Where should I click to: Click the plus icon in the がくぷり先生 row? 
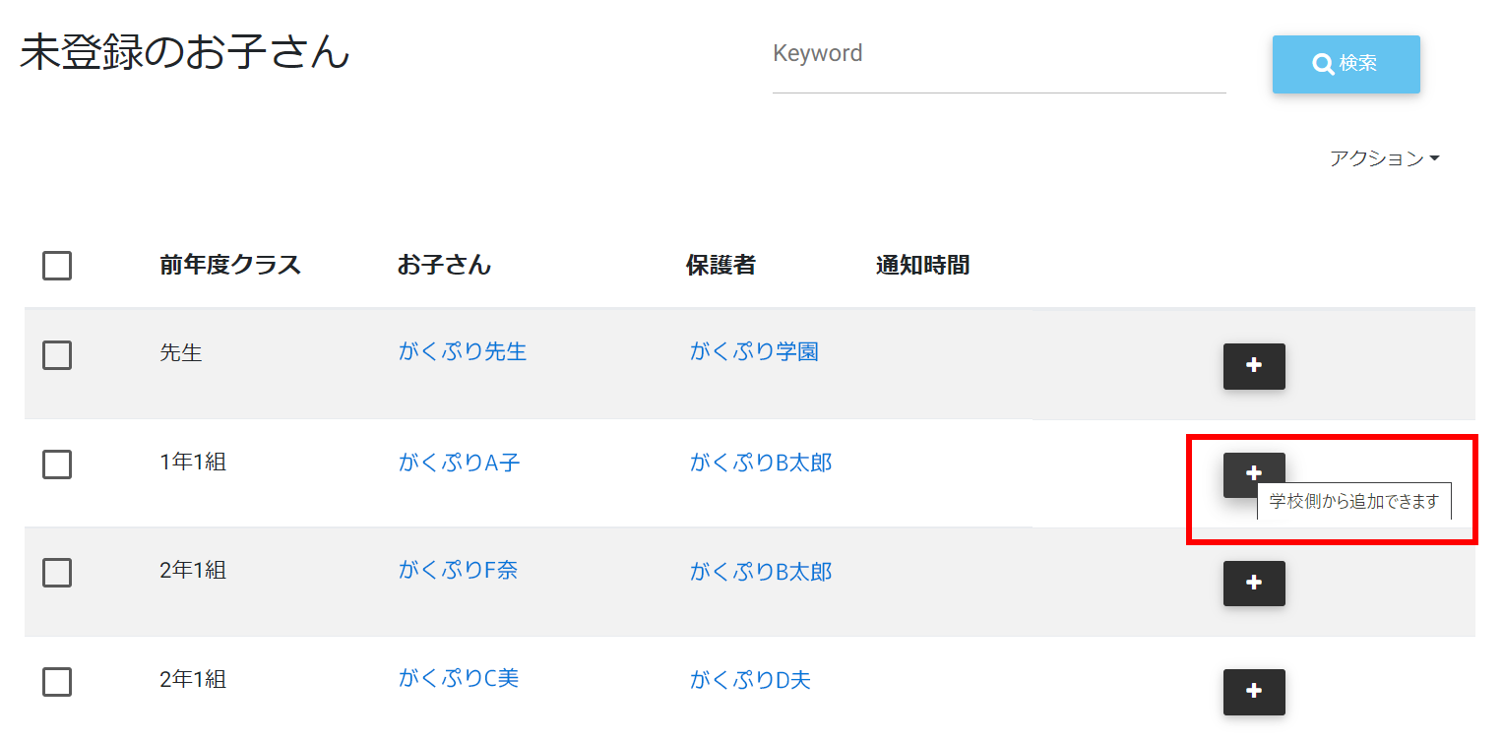point(1254,366)
